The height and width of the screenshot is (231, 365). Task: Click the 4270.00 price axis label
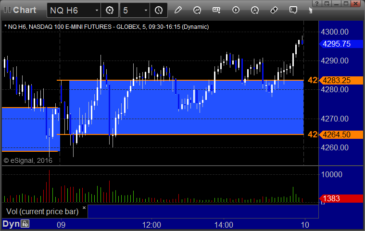335,119
